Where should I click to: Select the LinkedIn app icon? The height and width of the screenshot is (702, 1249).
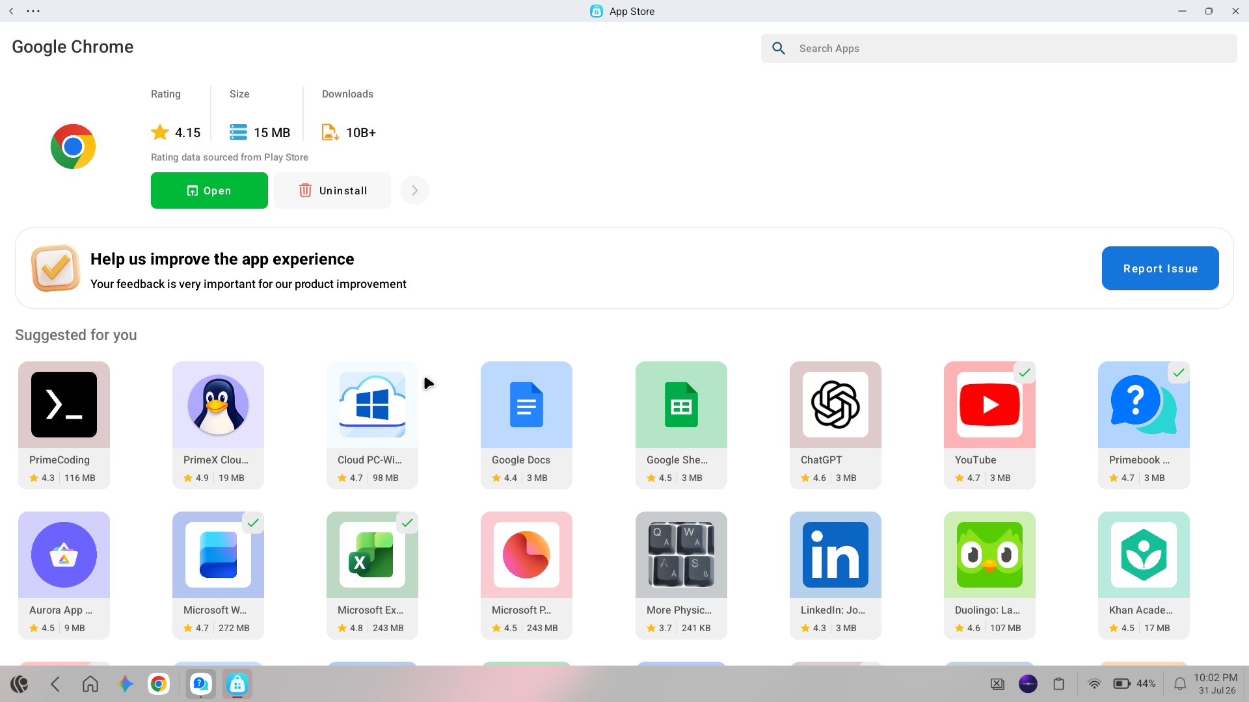pyautogui.click(x=835, y=554)
